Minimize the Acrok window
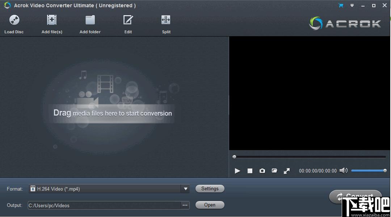391x217 pixels. [363, 5]
